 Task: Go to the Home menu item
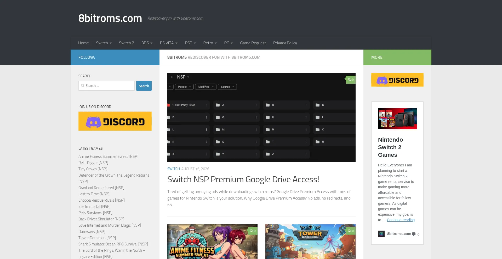[83, 43]
